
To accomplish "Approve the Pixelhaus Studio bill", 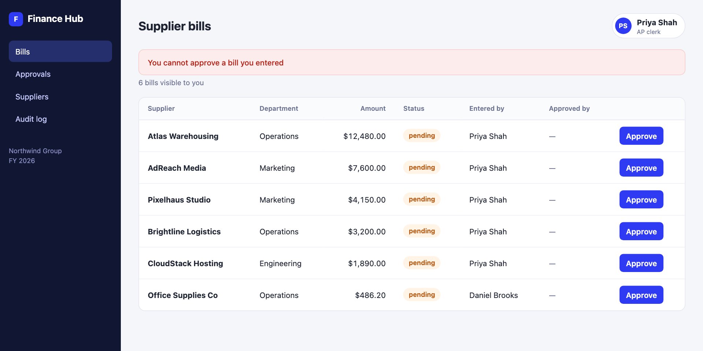I will (641, 200).
